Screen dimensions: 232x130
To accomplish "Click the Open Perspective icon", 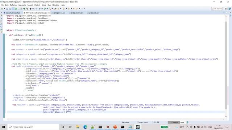I will point(225,9).
